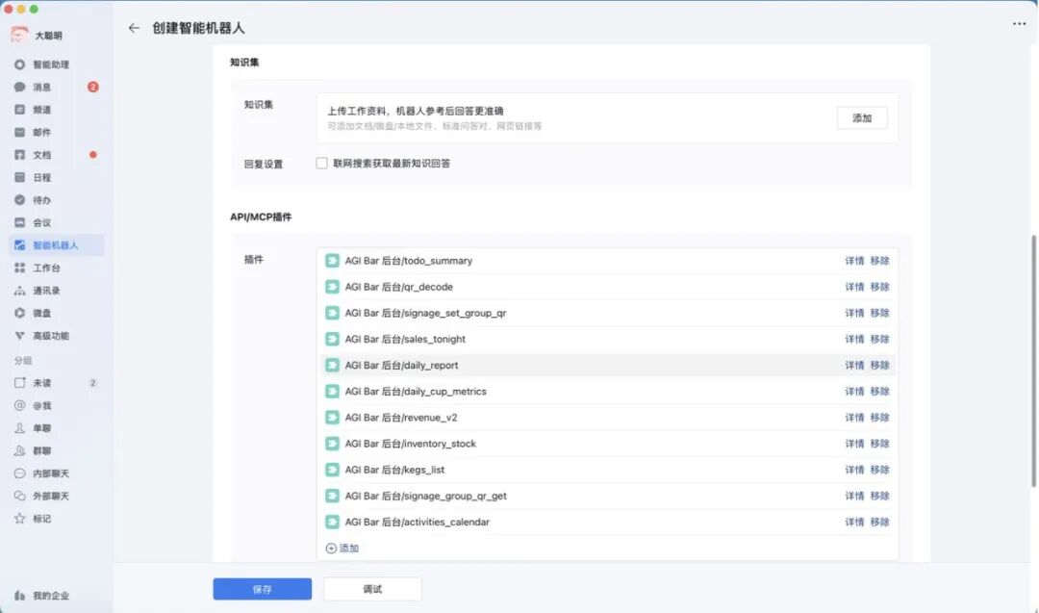
Task: Enable 联网搜索获取最新知识回答 checkbox
Action: pyautogui.click(x=321, y=163)
